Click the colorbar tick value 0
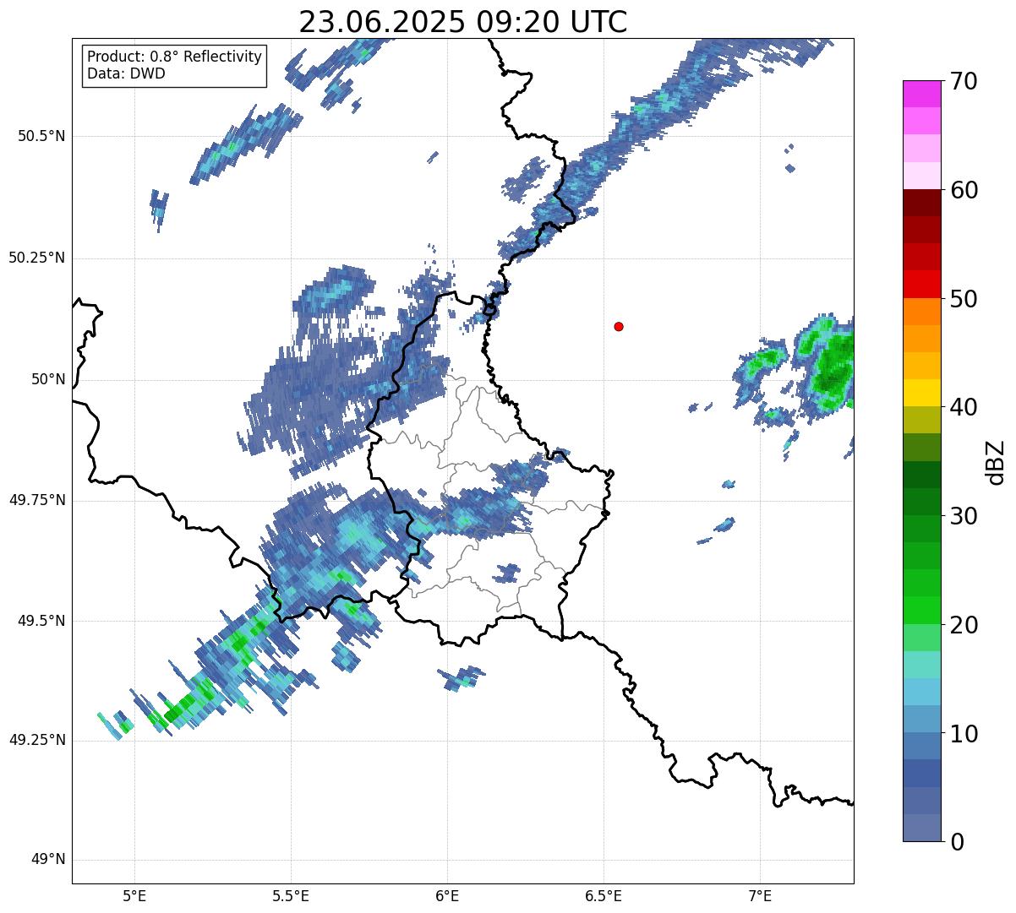Screen dimensions: 1016x913 [x=957, y=842]
